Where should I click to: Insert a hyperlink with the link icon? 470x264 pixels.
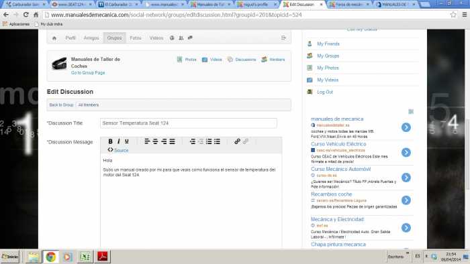click(237, 141)
